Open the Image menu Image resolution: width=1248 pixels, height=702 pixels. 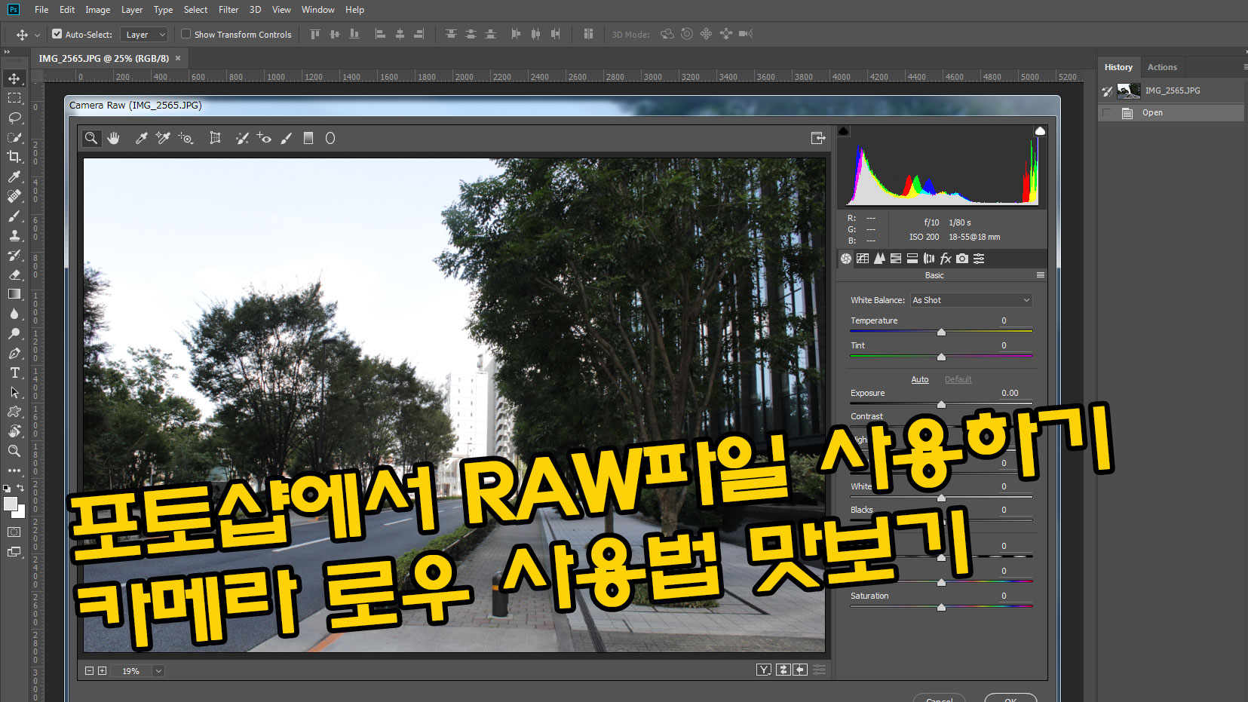[97, 10]
